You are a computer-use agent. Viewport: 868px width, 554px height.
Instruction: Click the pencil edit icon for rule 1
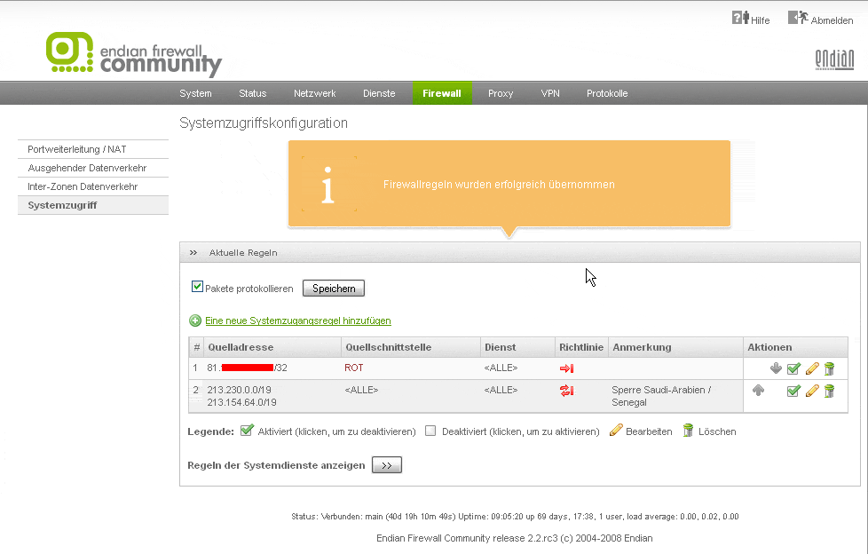point(811,368)
